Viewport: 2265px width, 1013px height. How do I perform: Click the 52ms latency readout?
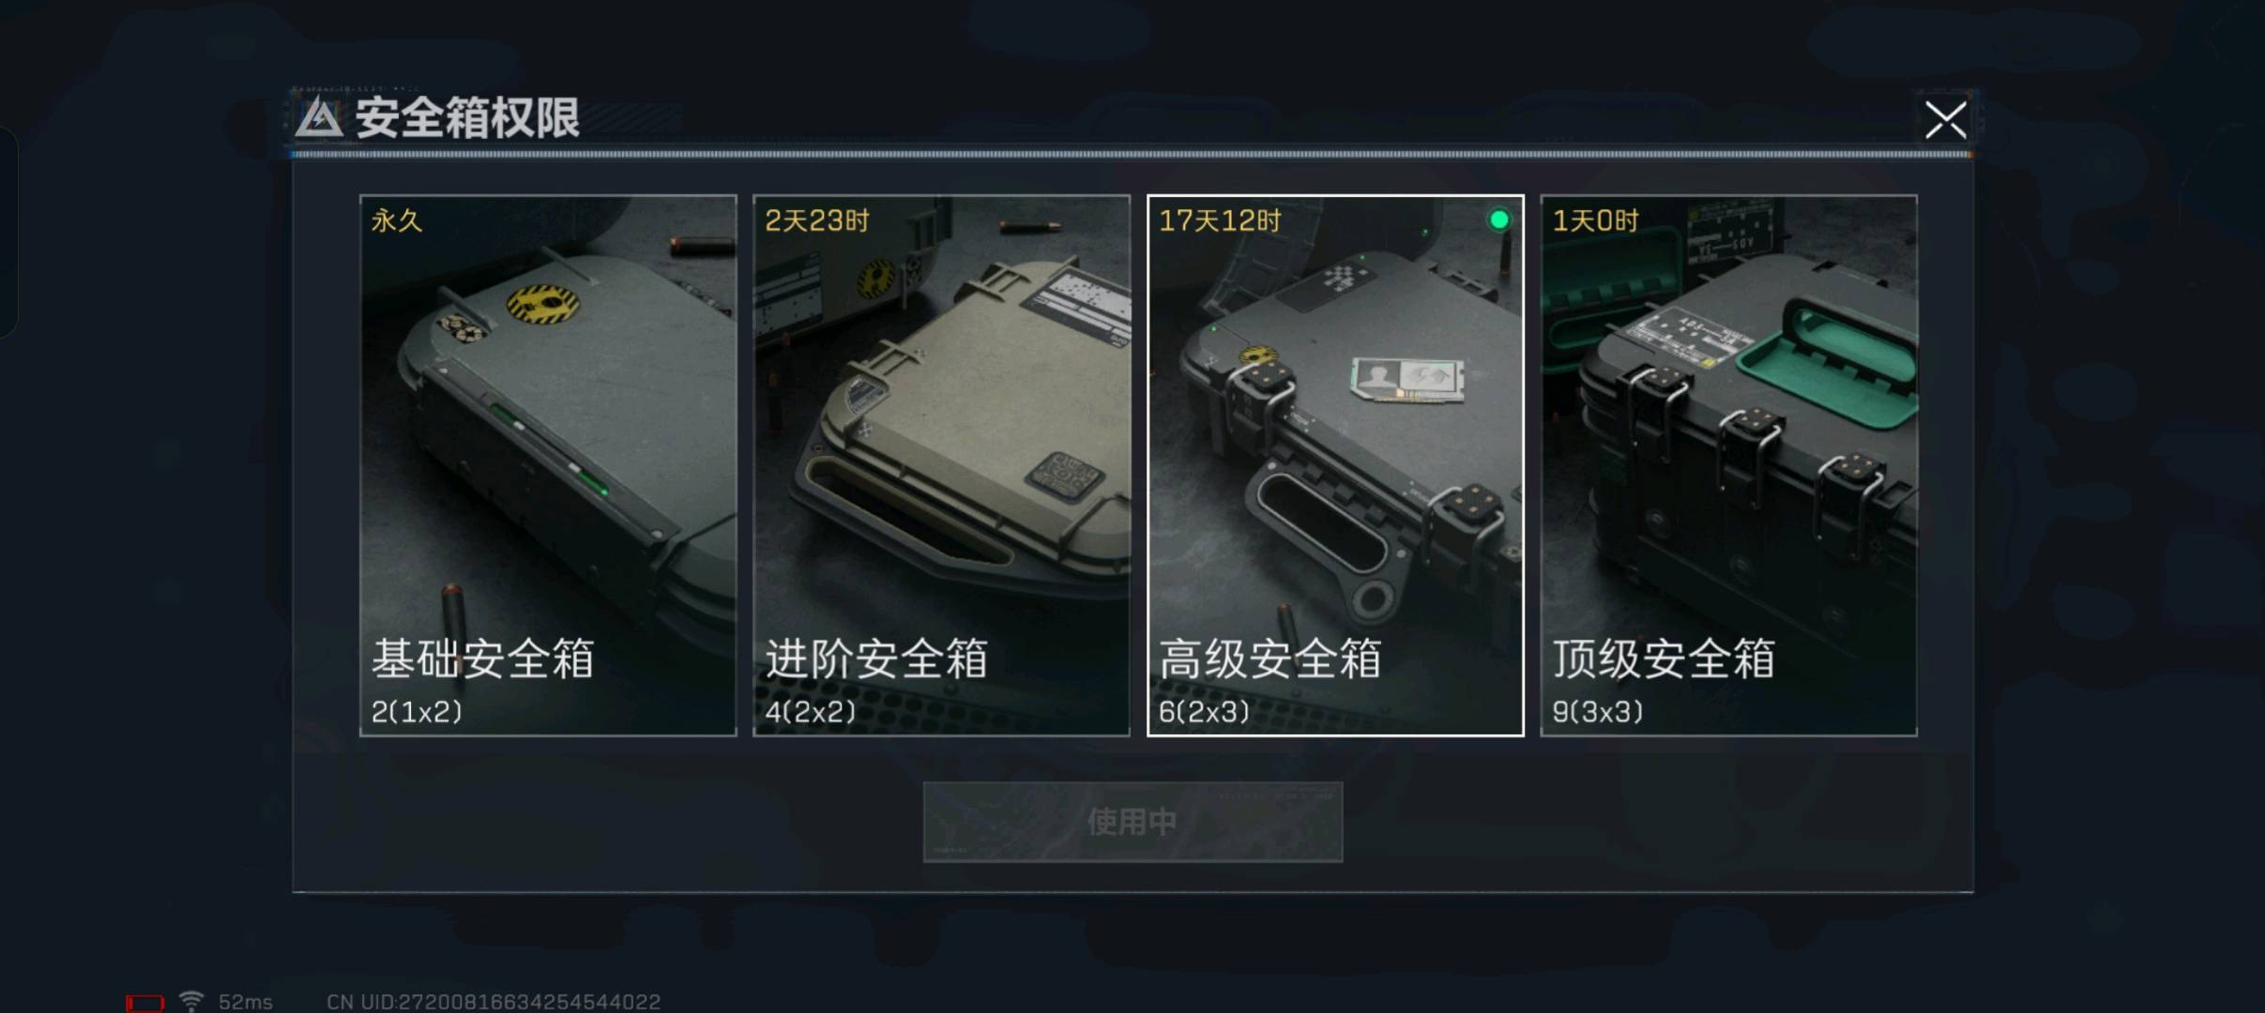[x=246, y=1002]
